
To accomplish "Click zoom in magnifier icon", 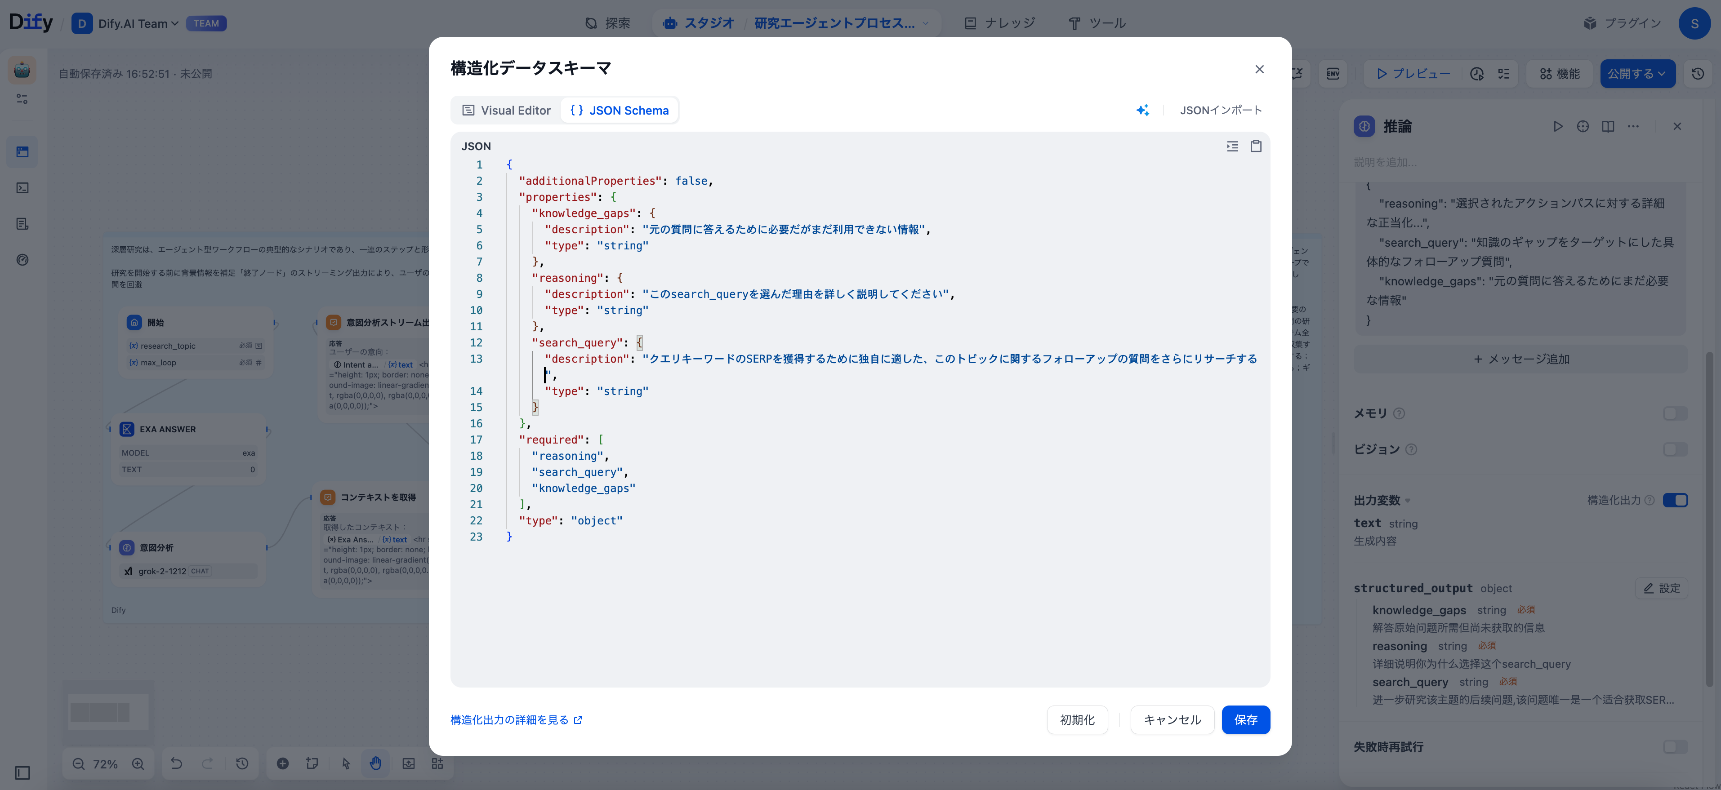I will click(138, 764).
